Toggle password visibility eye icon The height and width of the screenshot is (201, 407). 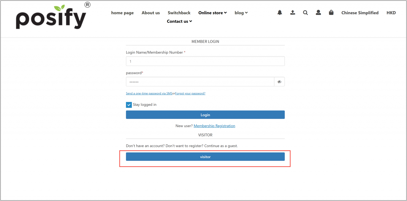point(279,82)
